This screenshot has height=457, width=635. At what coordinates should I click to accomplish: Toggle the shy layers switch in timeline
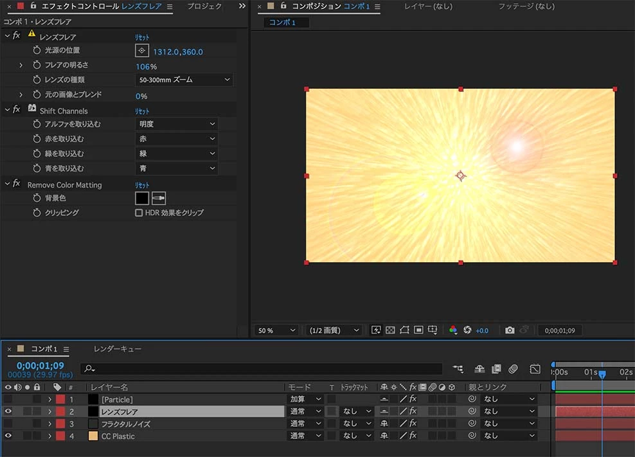click(479, 369)
